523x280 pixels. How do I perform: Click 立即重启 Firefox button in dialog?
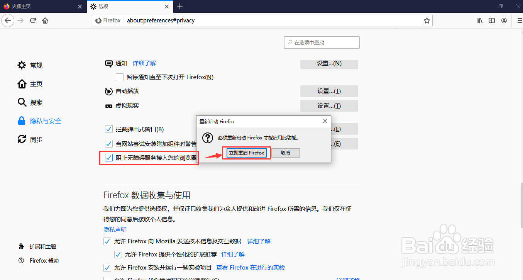point(247,153)
